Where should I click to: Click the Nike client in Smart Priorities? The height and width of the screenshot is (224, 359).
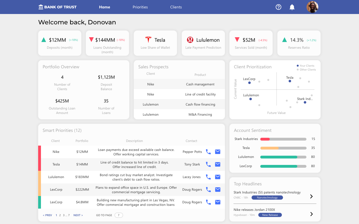pyautogui.click(x=56, y=152)
